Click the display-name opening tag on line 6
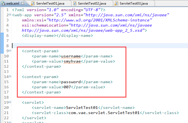This screenshot has height=123, width=188. (39, 36)
